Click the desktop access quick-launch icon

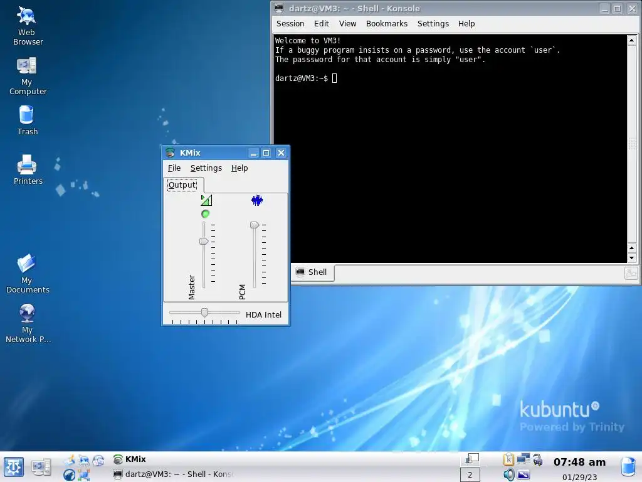69,460
